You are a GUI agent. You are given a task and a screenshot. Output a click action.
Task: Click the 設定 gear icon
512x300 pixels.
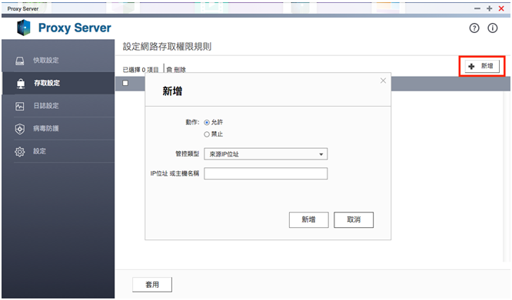point(20,152)
